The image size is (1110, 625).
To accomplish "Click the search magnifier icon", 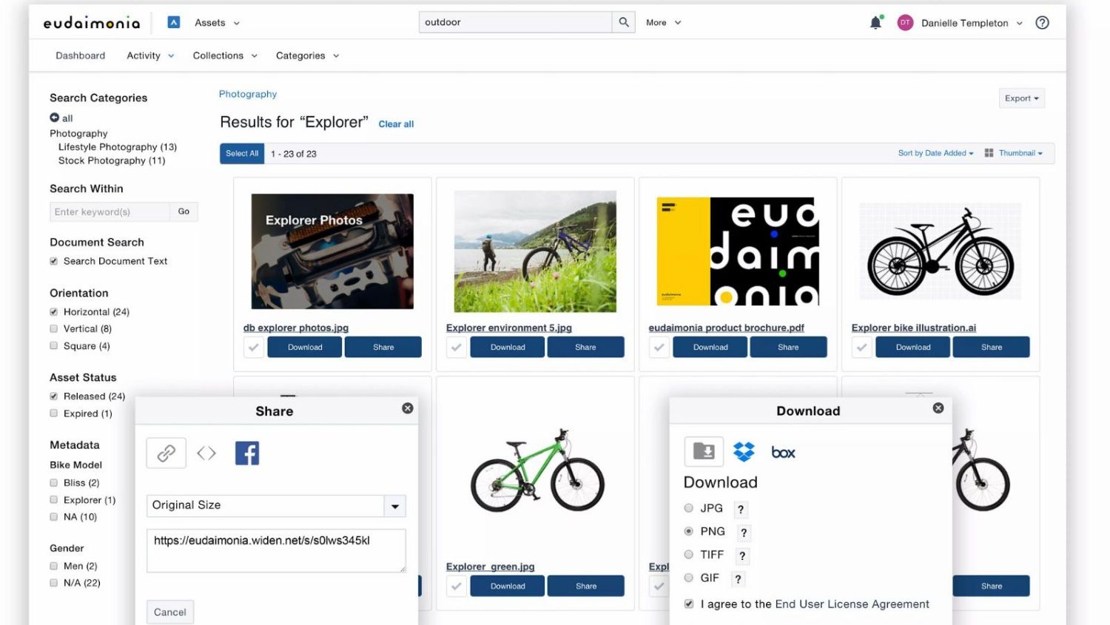I will tap(624, 22).
